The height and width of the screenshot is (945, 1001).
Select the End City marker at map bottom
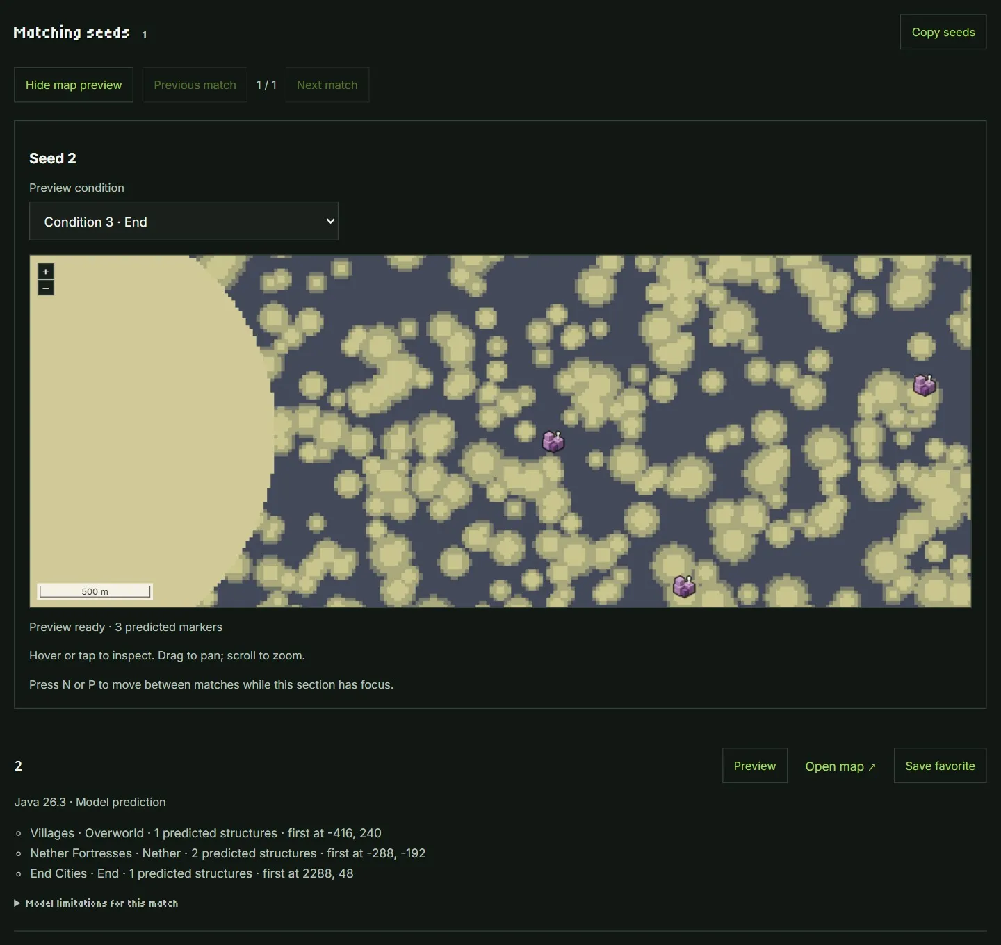[685, 586]
